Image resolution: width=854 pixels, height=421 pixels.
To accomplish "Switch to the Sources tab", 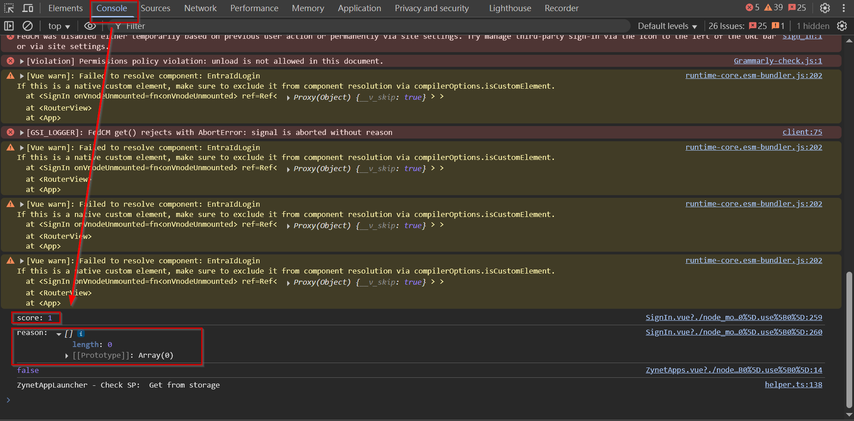I will coord(156,8).
